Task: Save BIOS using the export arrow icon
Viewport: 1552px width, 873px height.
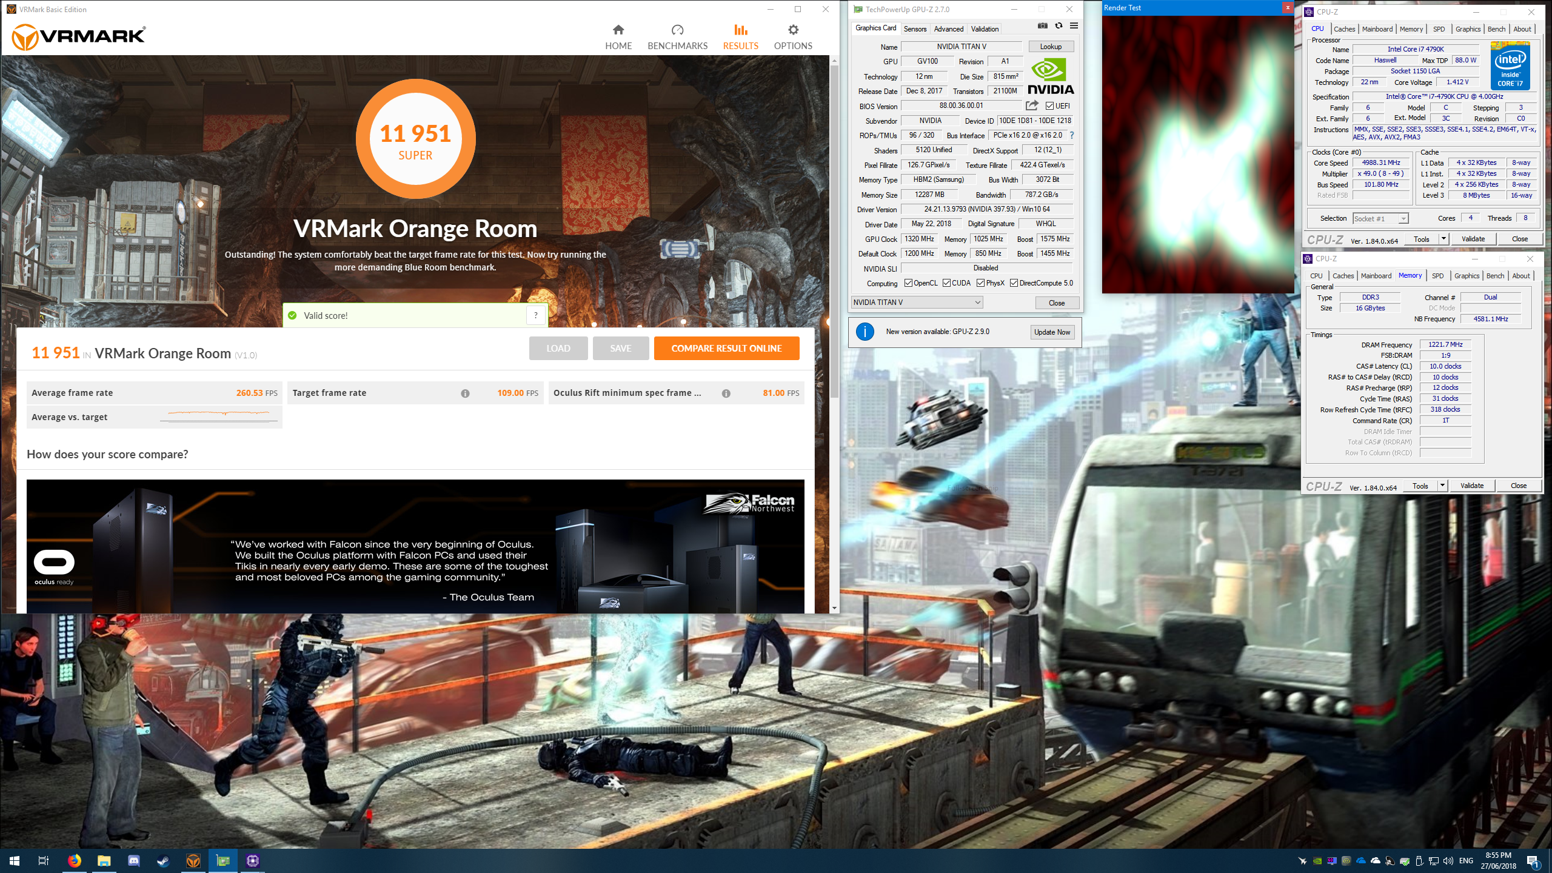Action: pyautogui.click(x=1032, y=105)
